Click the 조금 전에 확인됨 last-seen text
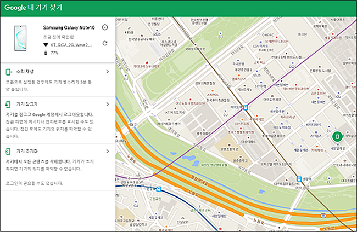Image resolution: width=357 pixels, height=232 pixels. coord(59,37)
